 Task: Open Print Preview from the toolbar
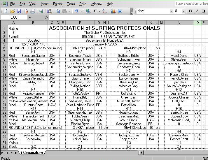click(x=49, y=11)
